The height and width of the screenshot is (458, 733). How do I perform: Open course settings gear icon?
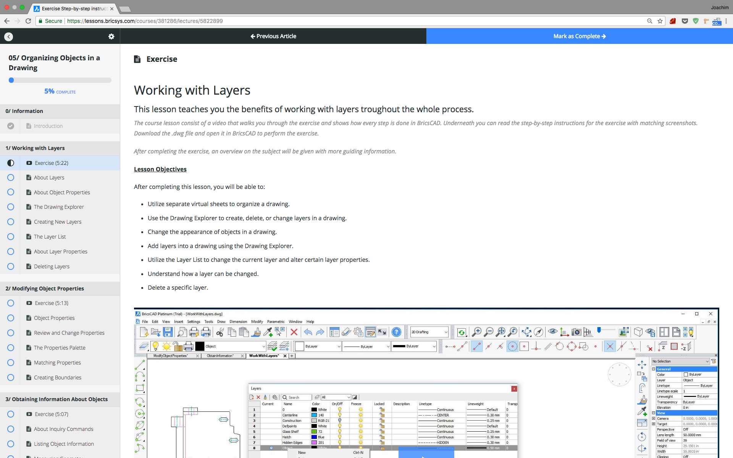point(111,36)
